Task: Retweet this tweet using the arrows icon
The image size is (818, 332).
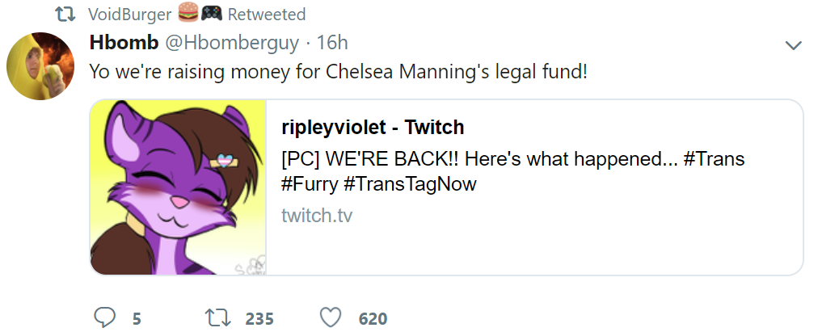Action: click(x=217, y=317)
